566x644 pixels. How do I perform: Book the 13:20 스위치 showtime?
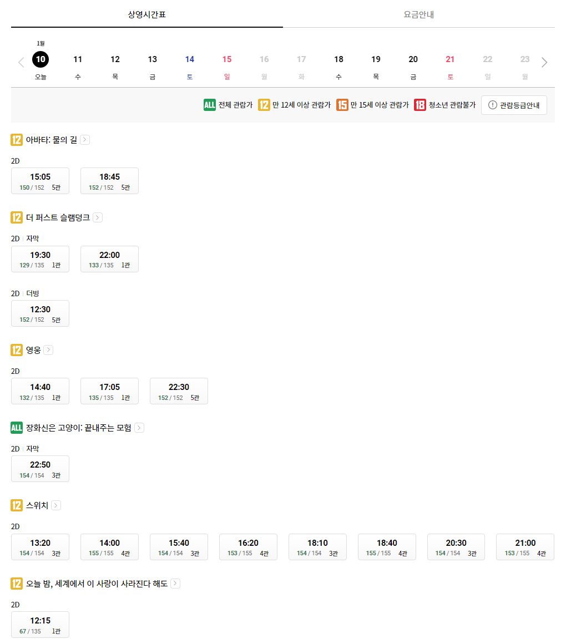41,547
